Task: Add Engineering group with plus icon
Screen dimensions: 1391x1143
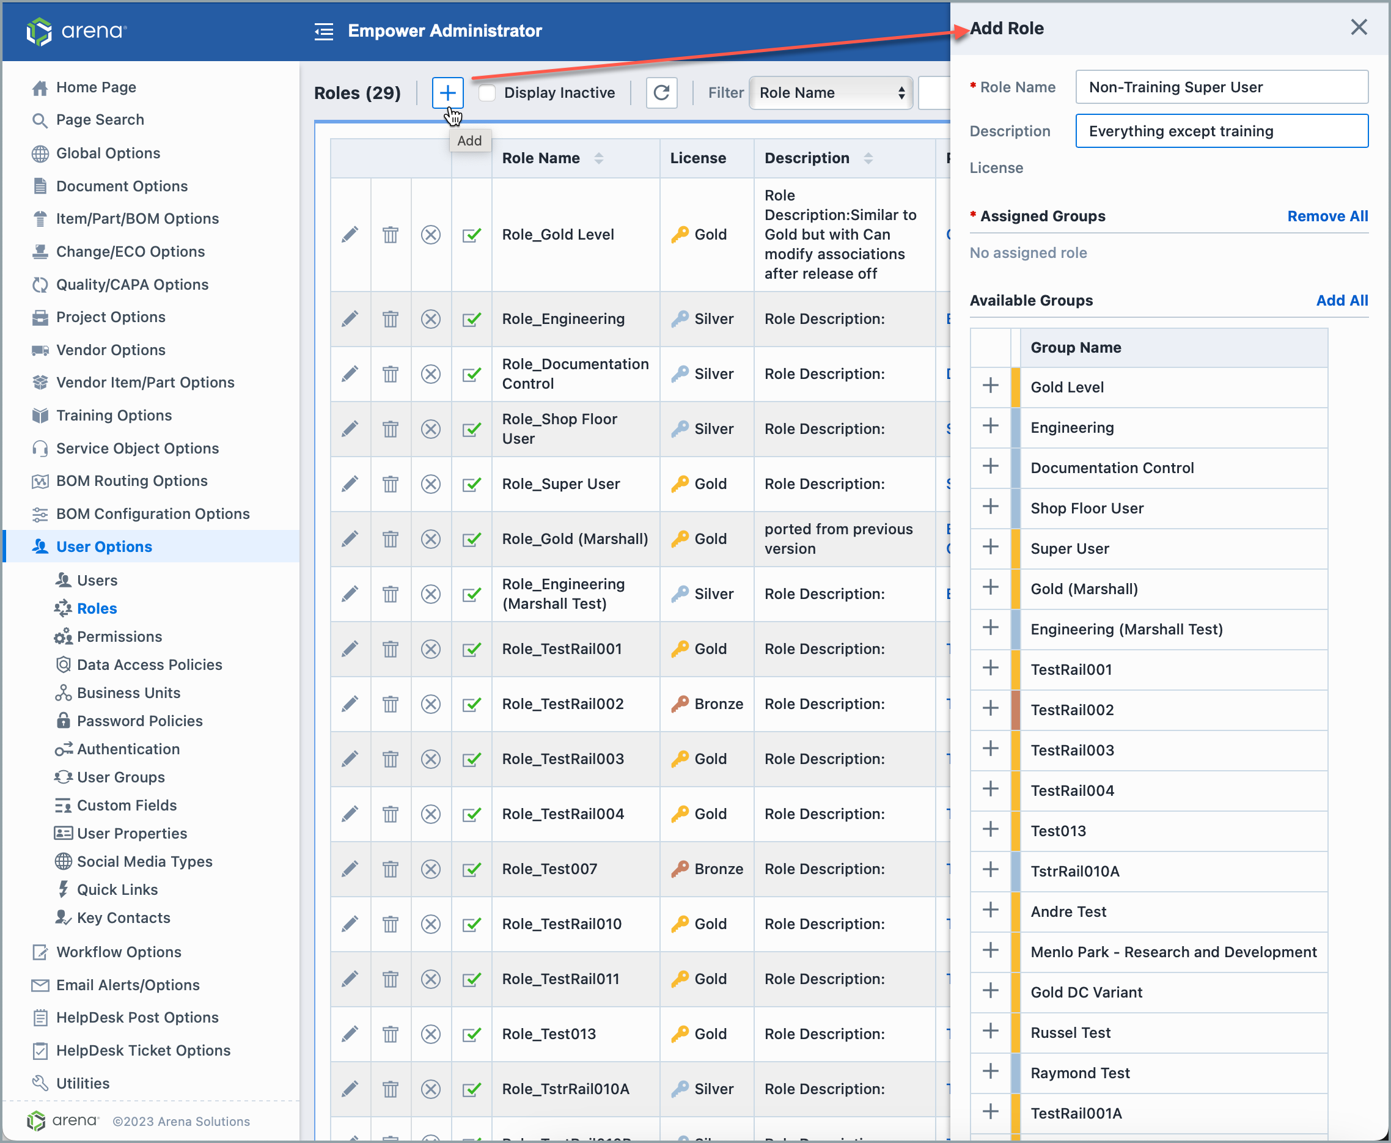Action: pos(990,427)
